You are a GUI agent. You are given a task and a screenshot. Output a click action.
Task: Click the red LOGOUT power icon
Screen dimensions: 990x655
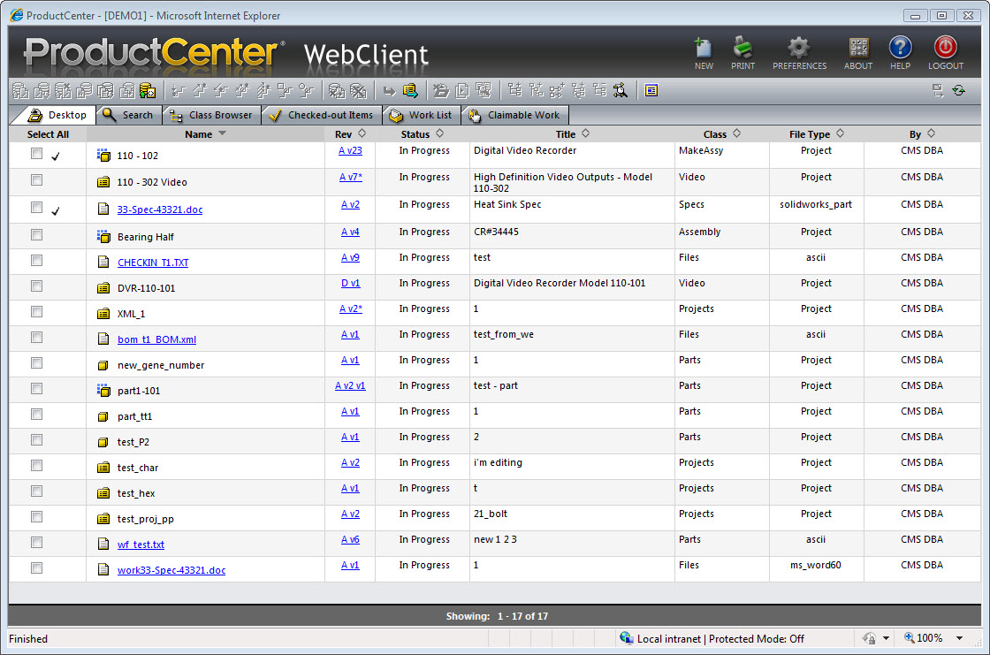tap(945, 48)
